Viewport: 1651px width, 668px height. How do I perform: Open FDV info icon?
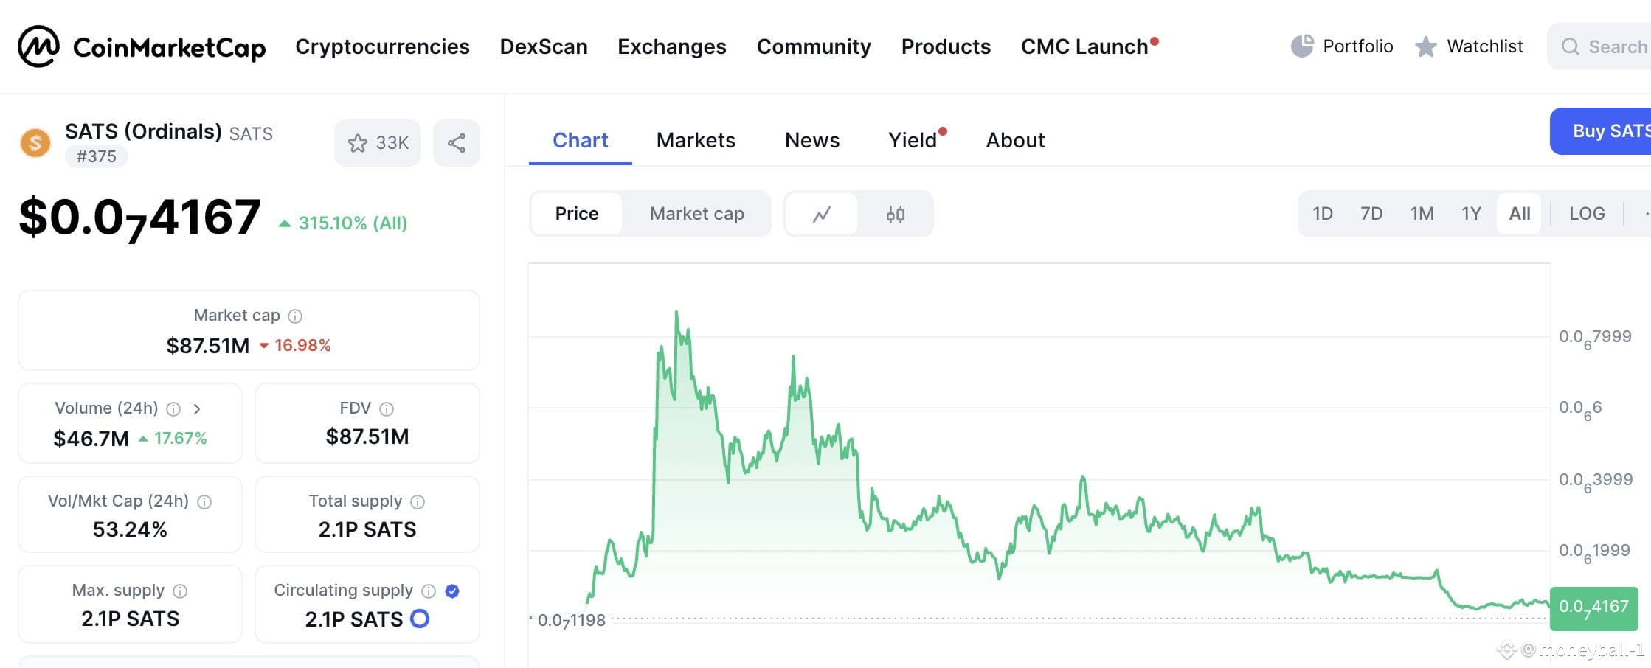click(x=387, y=409)
